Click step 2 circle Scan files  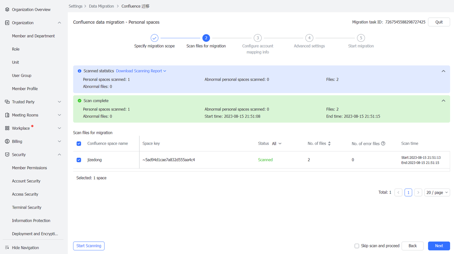pyautogui.click(x=206, y=38)
